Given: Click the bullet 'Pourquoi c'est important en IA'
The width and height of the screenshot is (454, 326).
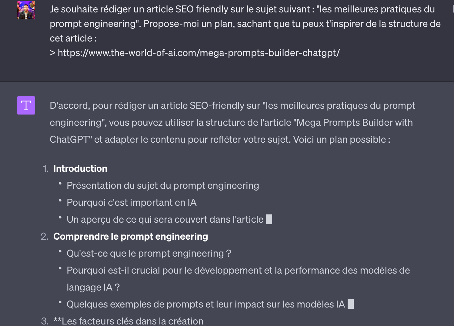Looking at the screenshot, I should (x=132, y=203).
